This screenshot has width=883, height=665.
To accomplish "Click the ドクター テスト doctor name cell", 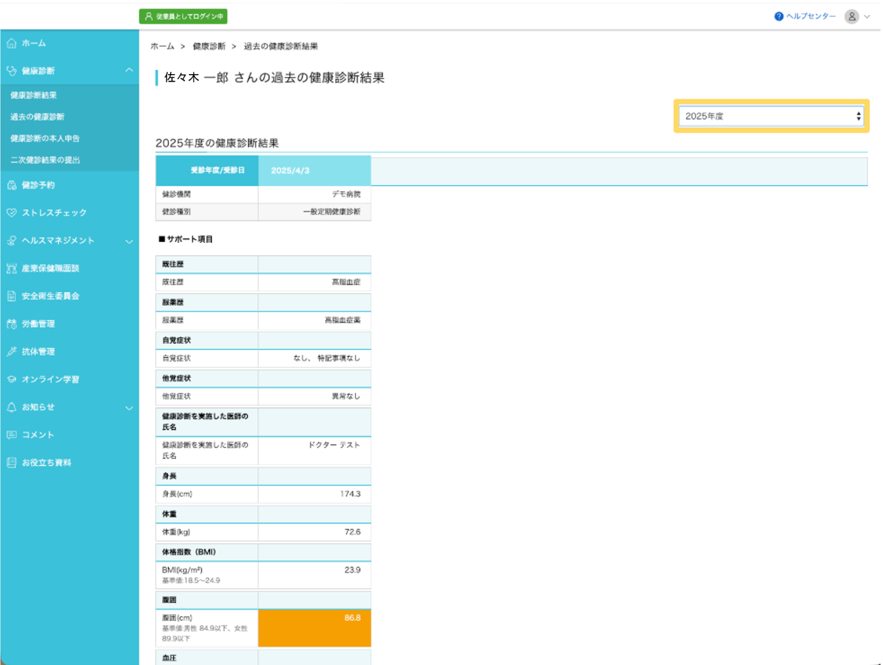I will click(x=315, y=451).
